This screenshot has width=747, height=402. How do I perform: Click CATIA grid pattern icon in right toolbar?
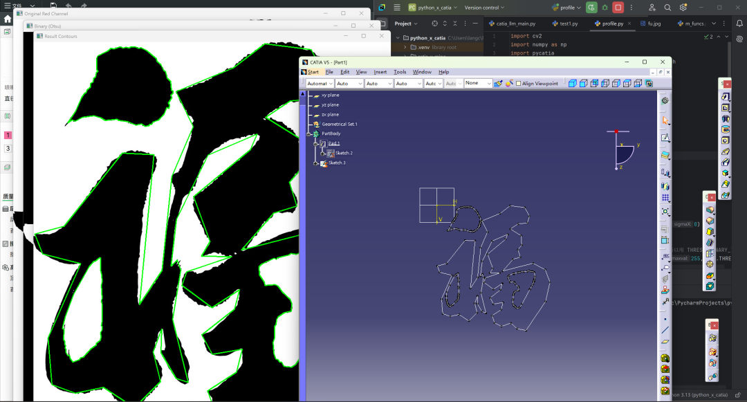pyautogui.click(x=665, y=198)
